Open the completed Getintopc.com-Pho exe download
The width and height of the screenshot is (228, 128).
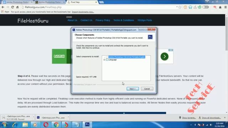pyautogui.click(x=51, y=118)
